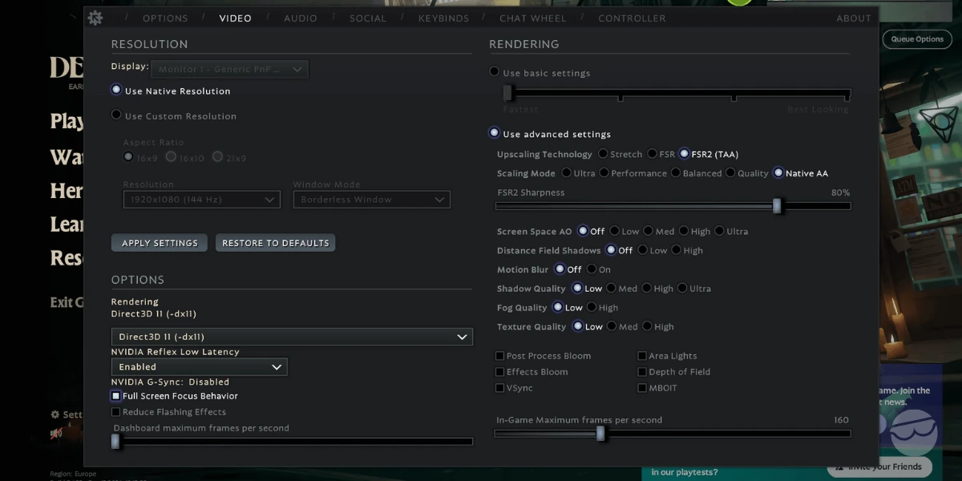Viewport: 962px width, 481px height.
Task: Open the Window Mode dropdown
Action: point(372,200)
